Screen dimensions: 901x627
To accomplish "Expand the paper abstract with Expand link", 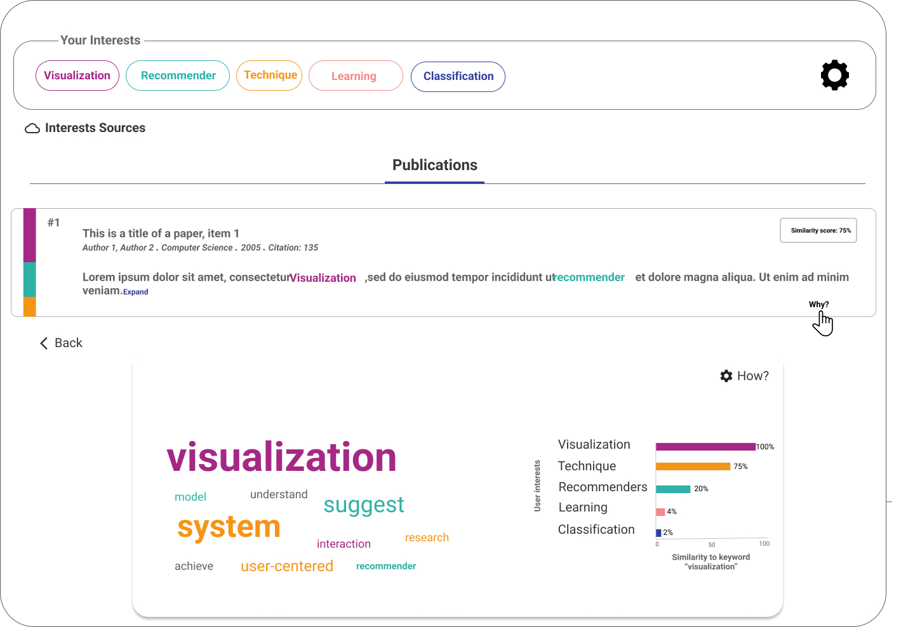I will coord(135,292).
